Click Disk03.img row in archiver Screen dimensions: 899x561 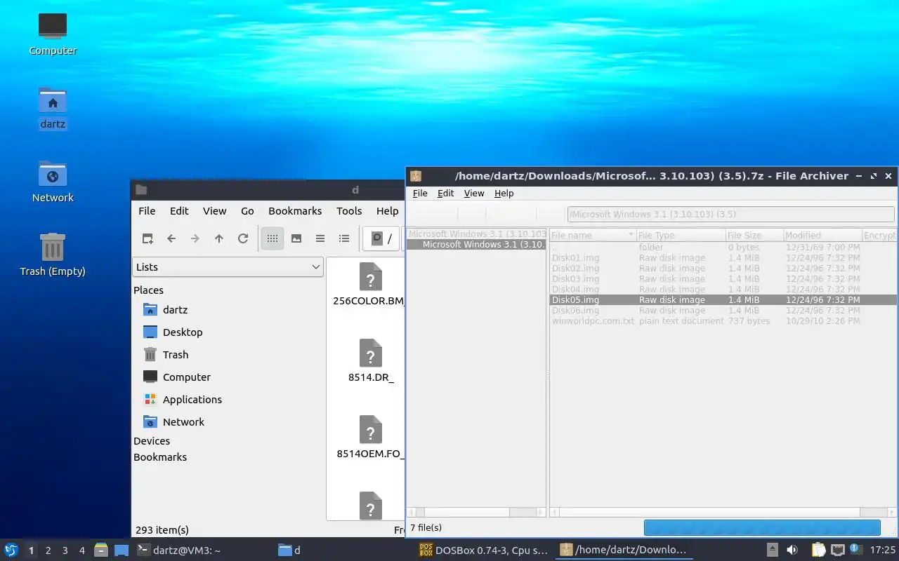coord(723,279)
